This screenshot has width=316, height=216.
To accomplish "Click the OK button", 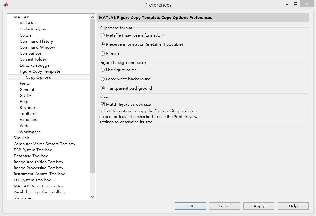I will point(190,206).
